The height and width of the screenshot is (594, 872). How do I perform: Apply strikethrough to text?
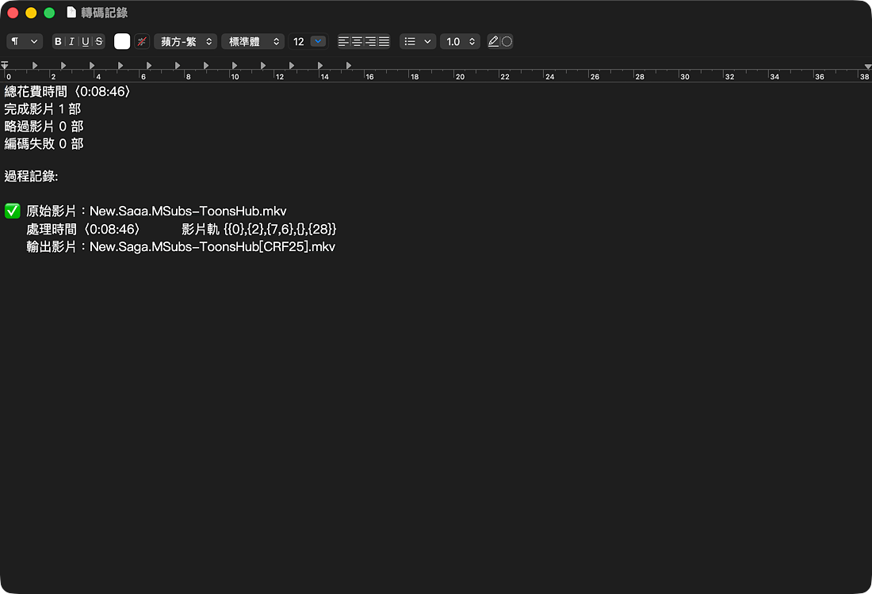(x=98, y=41)
